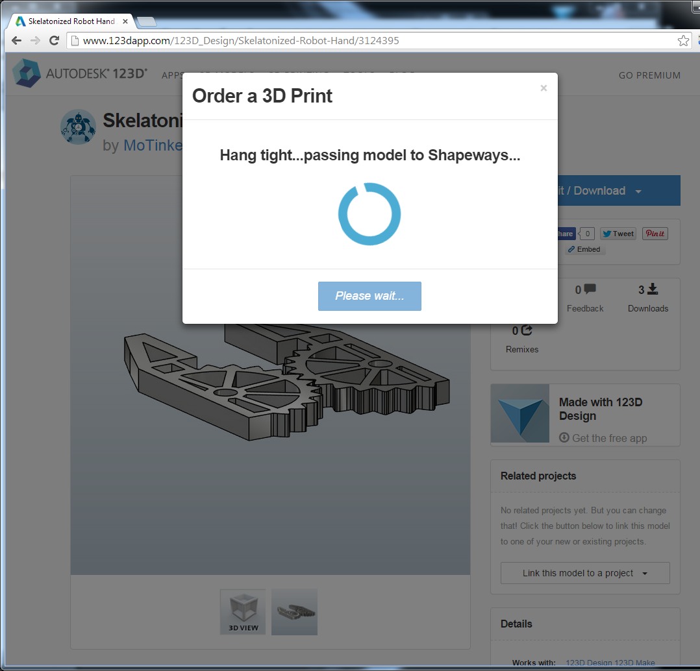Click the Embed link

coord(584,249)
